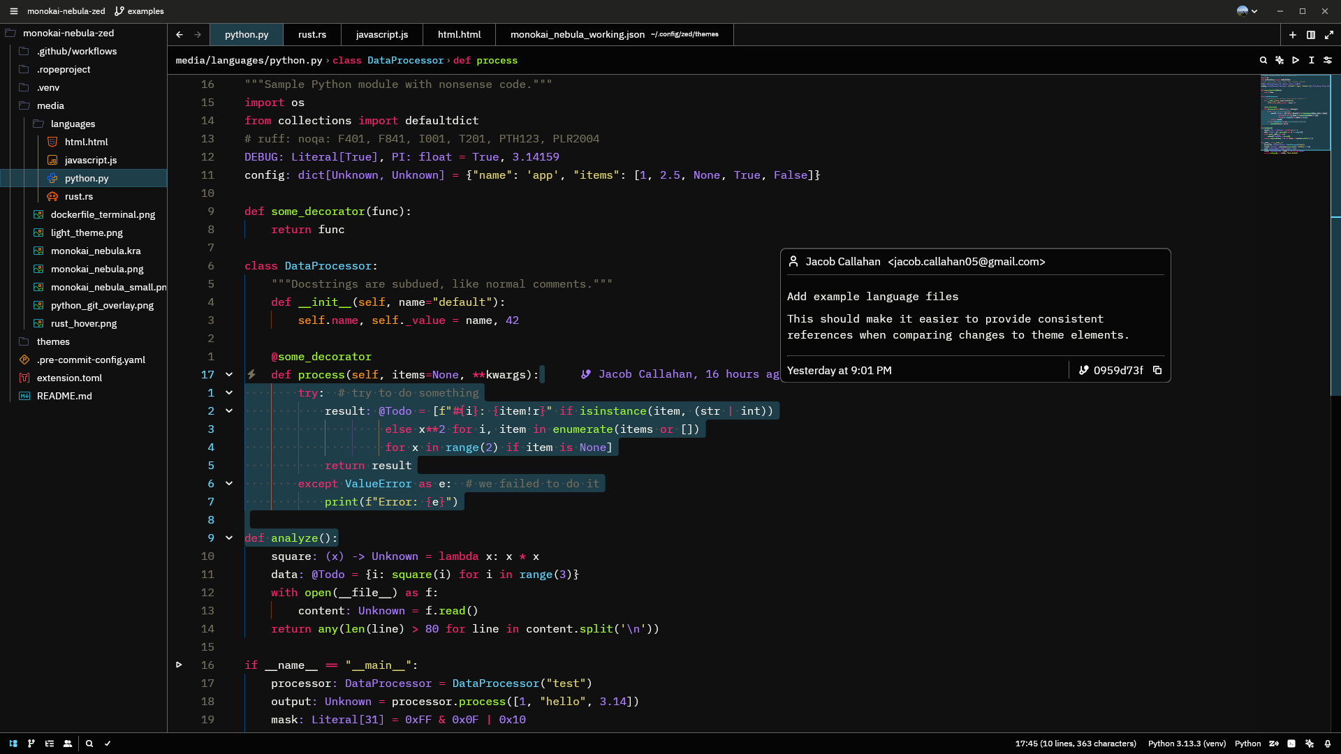Toggle the terminal panel in status bar
The image size is (1341, 754).
tap(1291, 744)
